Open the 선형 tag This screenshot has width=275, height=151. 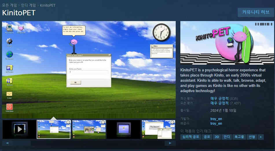click(x=252, y=137)
